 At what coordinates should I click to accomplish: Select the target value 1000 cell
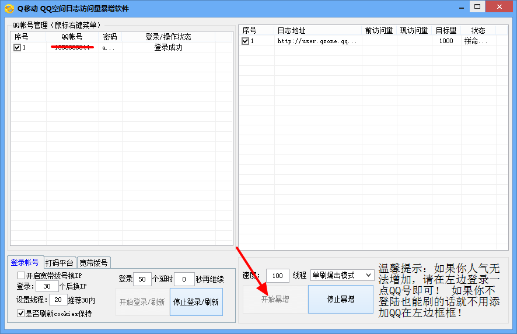pyautogui.click(x=446, y=41)
